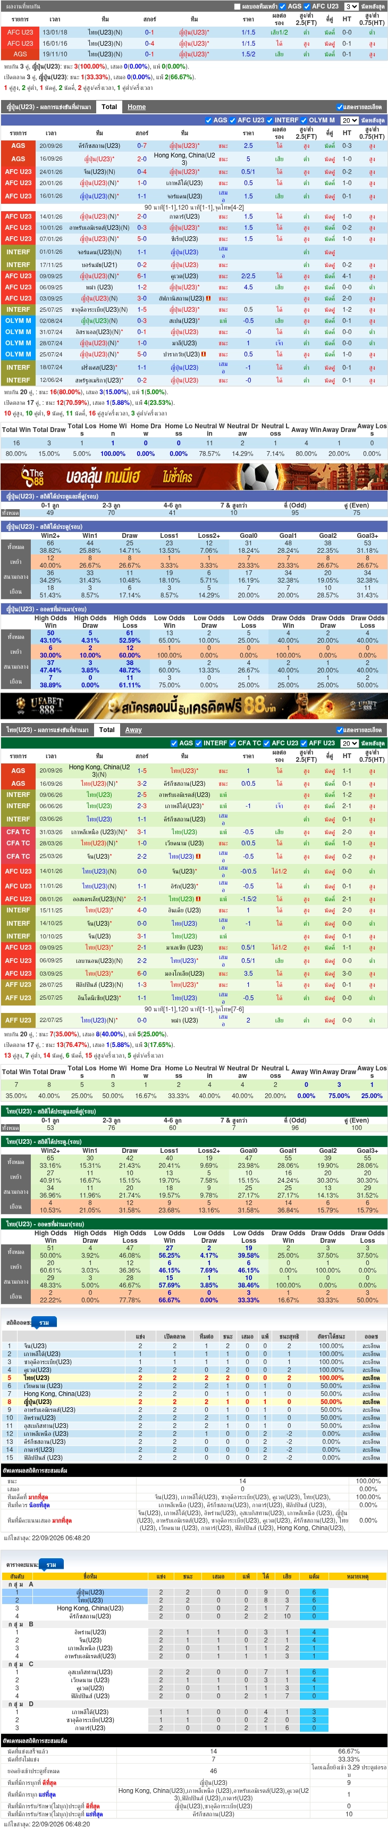Select the Away tab in Thailand U23 section

click(x=133, y=730)
